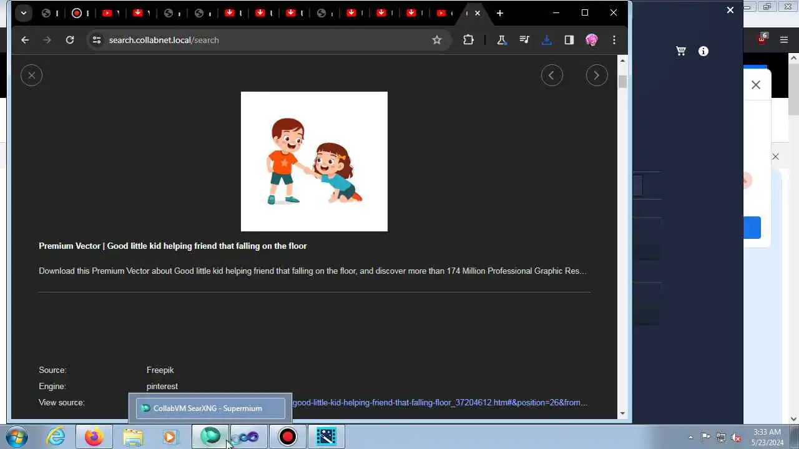
Task: Show previous image result
Action: tap(552, 75)
